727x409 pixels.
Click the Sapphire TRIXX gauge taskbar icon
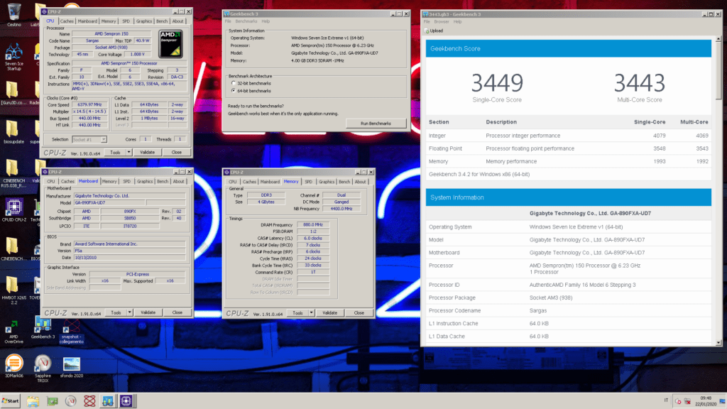[x=70, y=401]
